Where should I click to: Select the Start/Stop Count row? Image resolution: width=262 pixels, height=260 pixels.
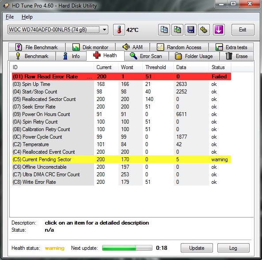pyautogui.click(x=122, y=92)
